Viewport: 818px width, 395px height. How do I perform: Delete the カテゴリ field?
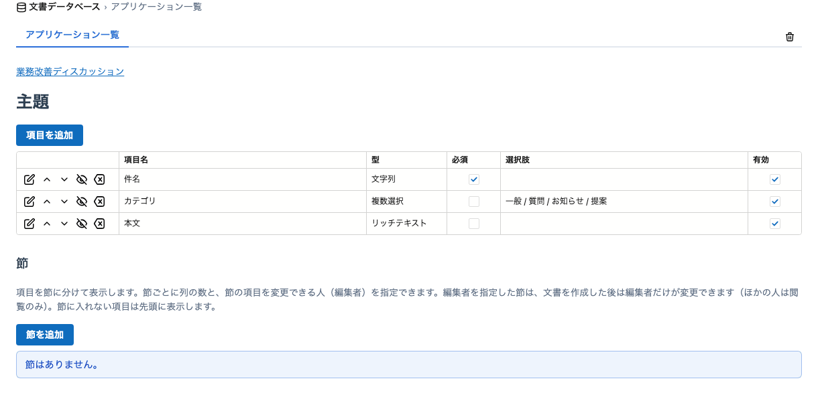tap(99, 202)
